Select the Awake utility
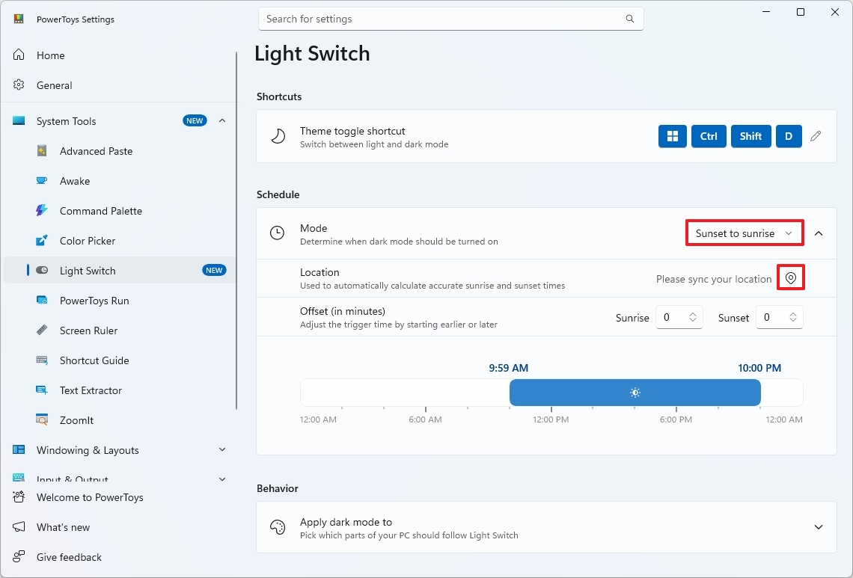This screenshot has height=578, width=853. click(75, 181)
